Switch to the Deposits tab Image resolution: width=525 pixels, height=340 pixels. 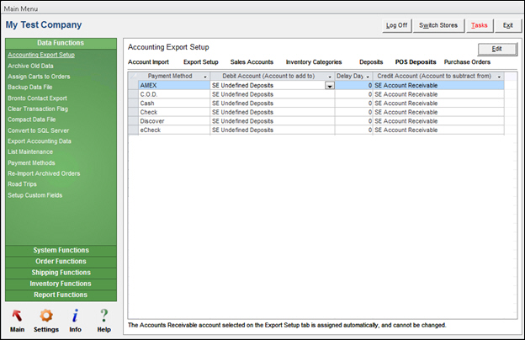tap(371, 62)
